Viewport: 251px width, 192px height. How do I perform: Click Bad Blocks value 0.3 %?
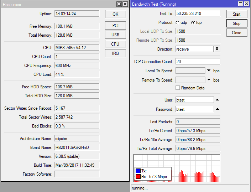(77, 126)
